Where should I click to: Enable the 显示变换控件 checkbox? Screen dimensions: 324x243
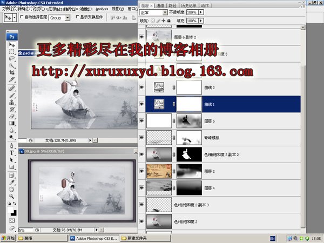[77, 17]
